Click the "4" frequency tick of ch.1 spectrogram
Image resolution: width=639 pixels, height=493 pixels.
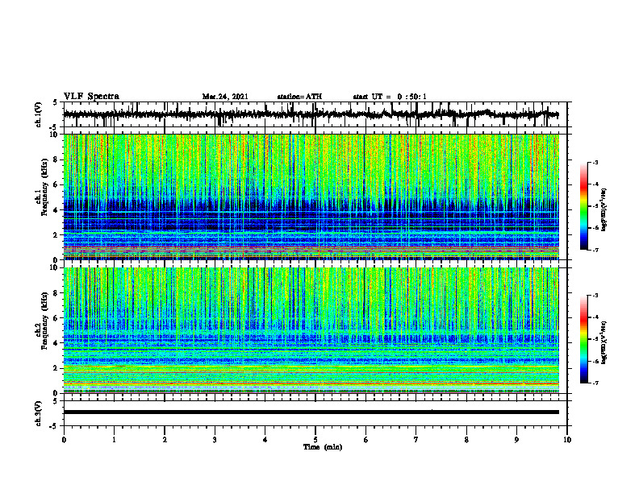click(x=56, y=210)
